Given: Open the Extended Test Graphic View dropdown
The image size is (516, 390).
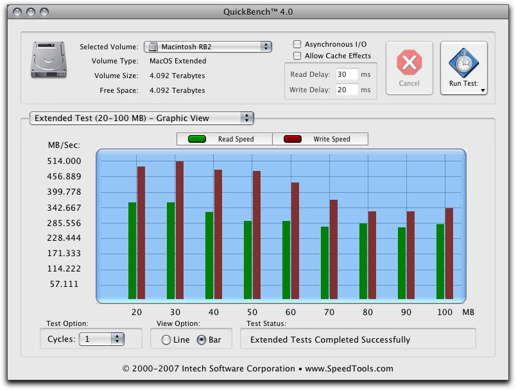Looking at the screenshot, I should (142, 118).
